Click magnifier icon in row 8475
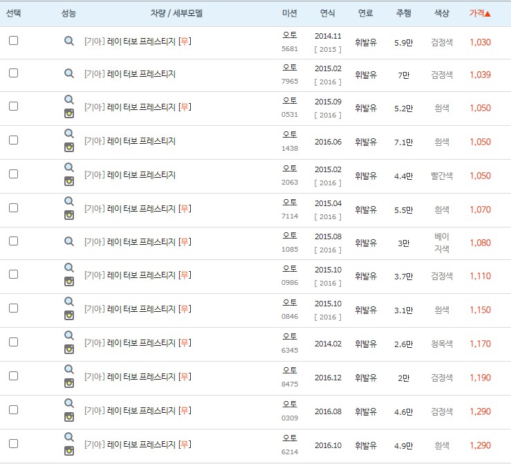Viewport: 511px width, 464px height. (68, 369)
